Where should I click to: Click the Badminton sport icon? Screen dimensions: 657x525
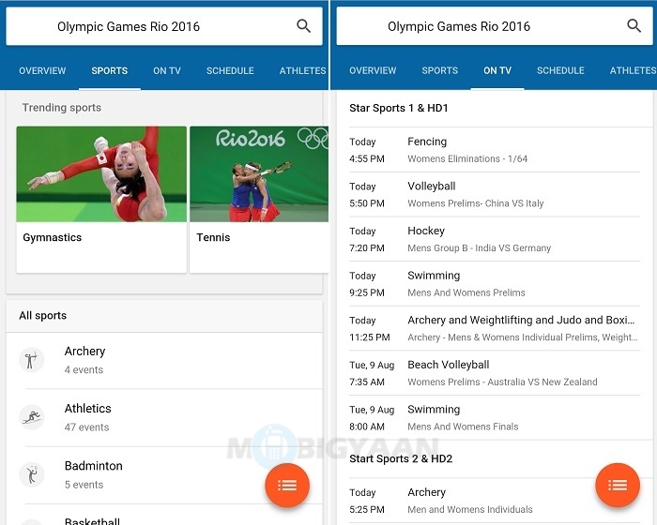(31, 474)
